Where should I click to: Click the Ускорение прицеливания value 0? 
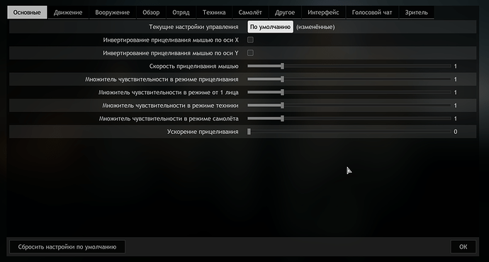point(455,132)
